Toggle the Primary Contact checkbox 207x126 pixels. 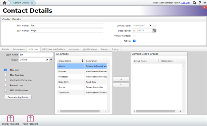(x=134, y=36)
